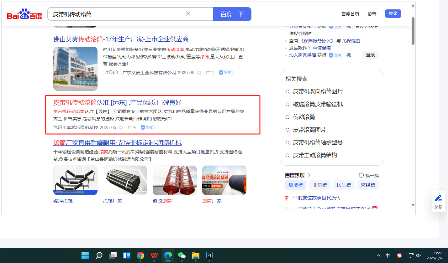Viewport: 448px width, 263px height.
Task: Switch to the 北京榜 tab
Action: pyautogui.click(x=320, y=185)
